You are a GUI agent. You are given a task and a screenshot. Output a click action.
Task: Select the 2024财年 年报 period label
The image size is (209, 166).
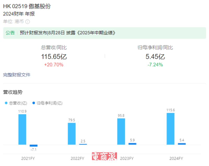19,14
